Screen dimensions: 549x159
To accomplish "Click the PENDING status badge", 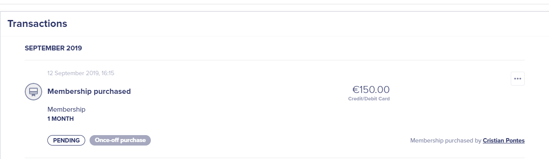I will click(x=66, y=140).
